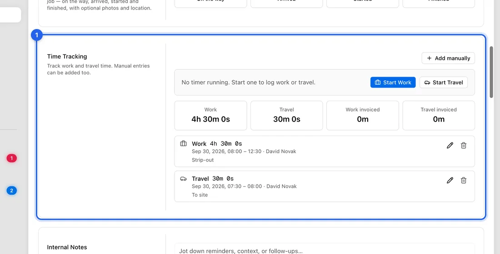This screenshot has height=254, width=500.
Task: Click the car icon of the Travel entry
Action: click(x=183, y=179)
